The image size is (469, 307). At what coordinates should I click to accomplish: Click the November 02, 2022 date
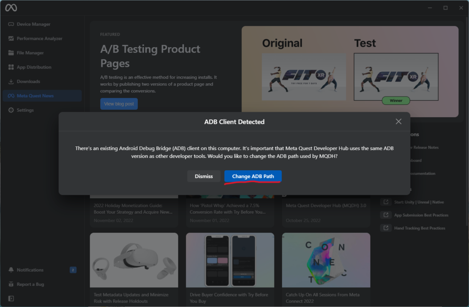114,221
